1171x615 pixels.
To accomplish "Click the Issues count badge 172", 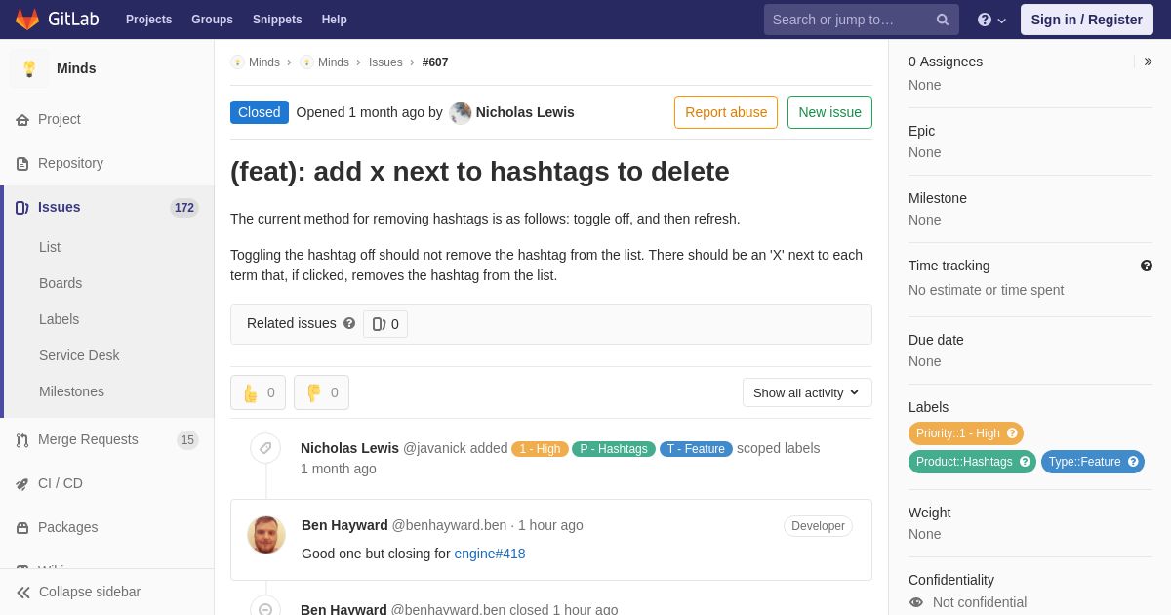I will pos(184,208).
